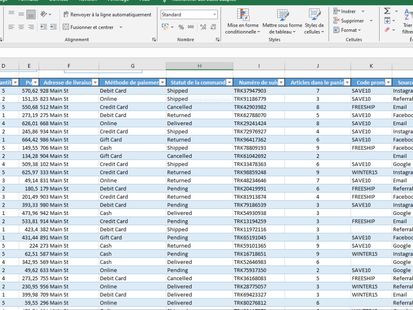Viewport: 413px width, 310px height.
Task: Open Mise en forme conditionnelle
Action: [243, 21]
